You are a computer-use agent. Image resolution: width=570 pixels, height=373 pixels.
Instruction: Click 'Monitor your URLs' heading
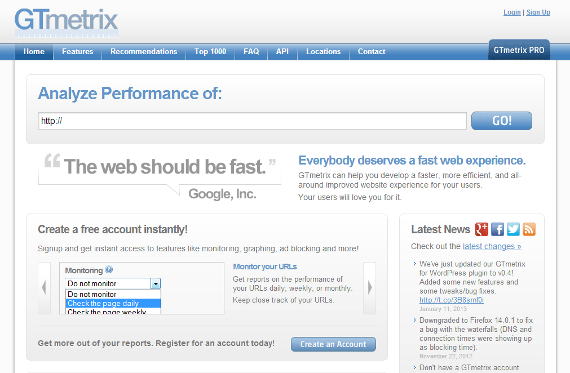coord(264,267)
